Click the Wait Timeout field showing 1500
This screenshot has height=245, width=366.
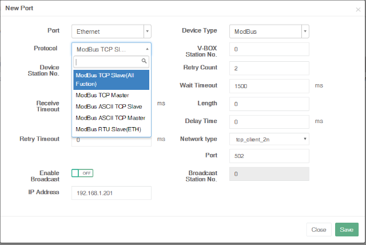tap(269, 86)
